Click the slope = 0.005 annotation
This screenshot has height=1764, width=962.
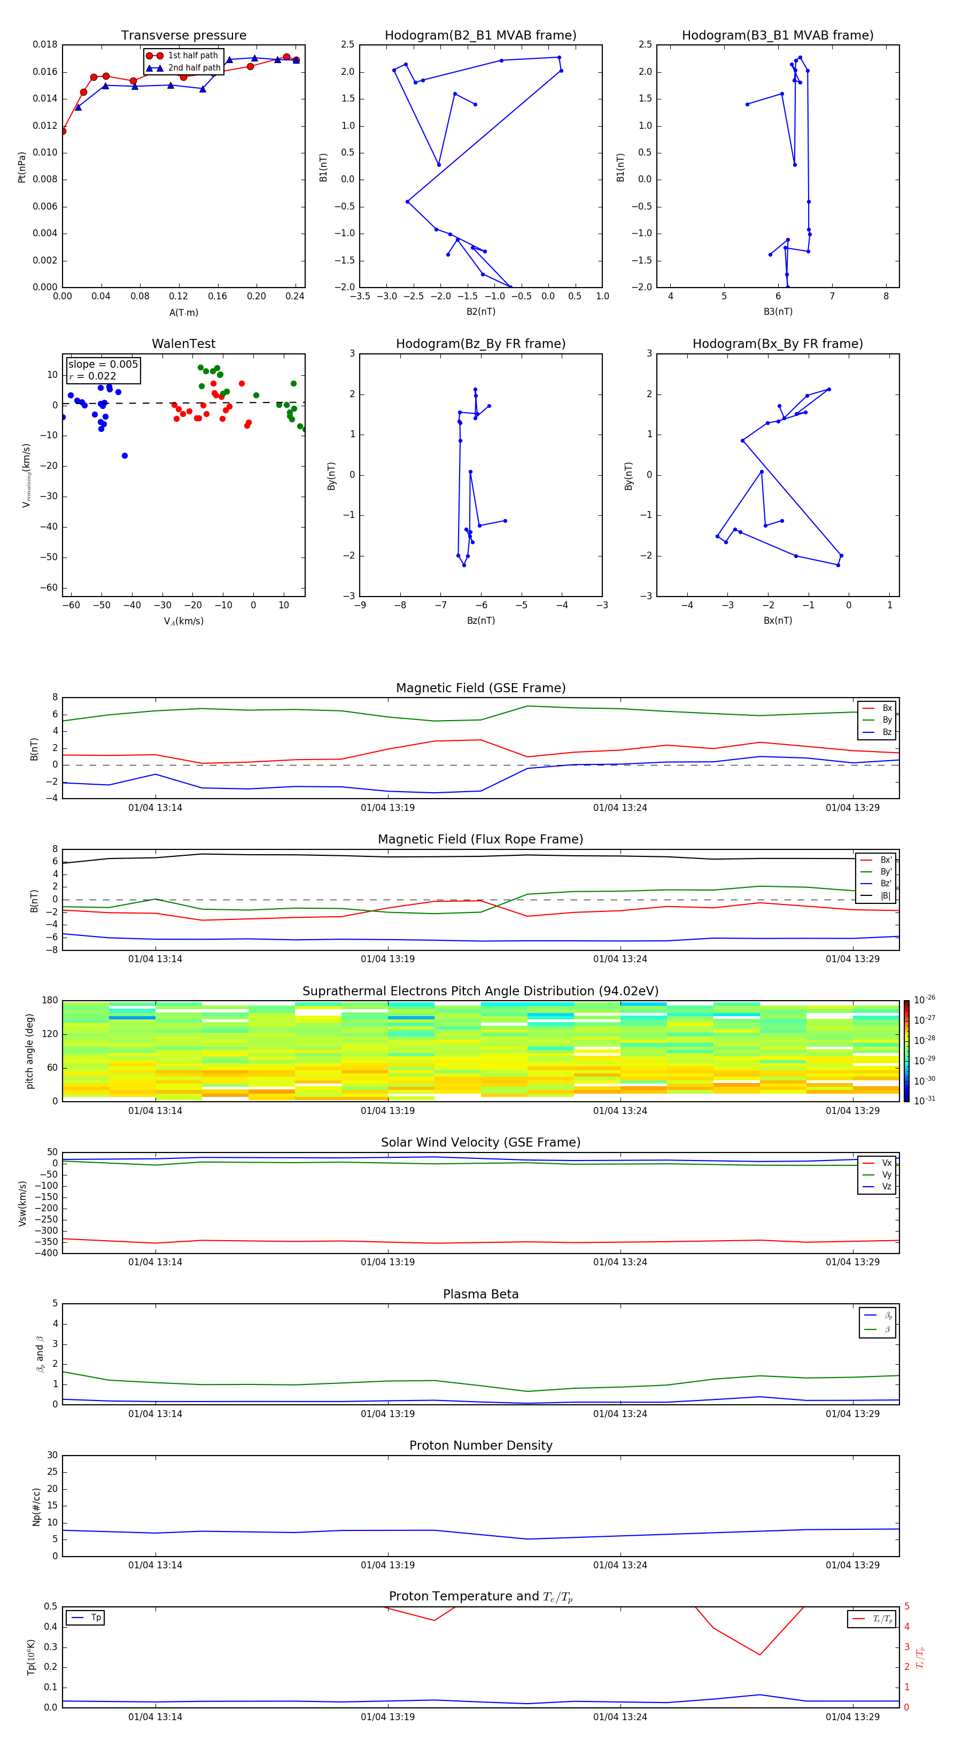tap(103, 365)
